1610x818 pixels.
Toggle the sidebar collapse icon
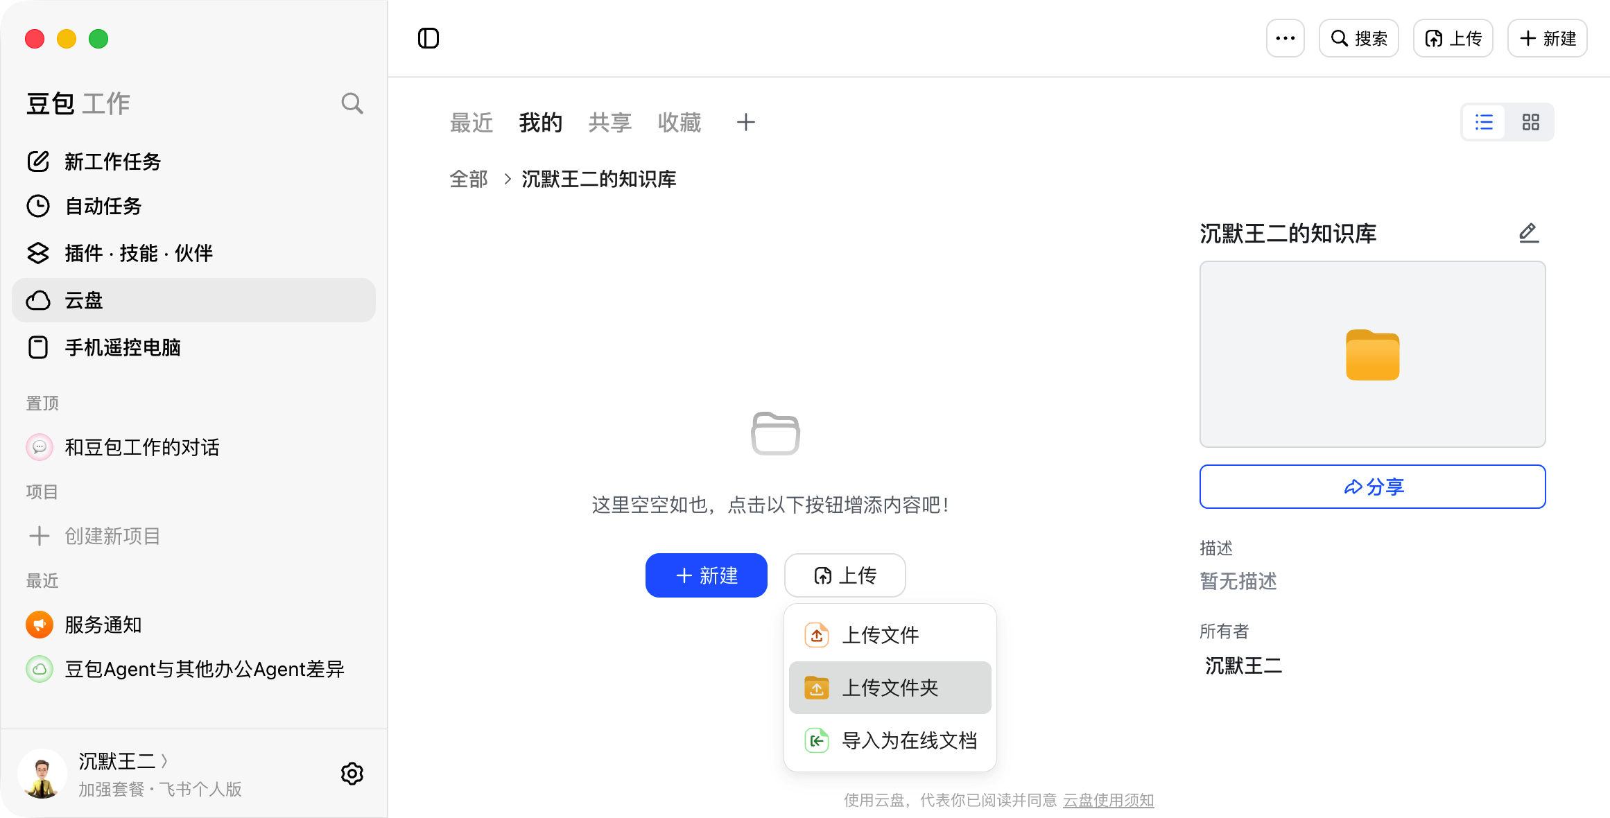tap(429, 38)
